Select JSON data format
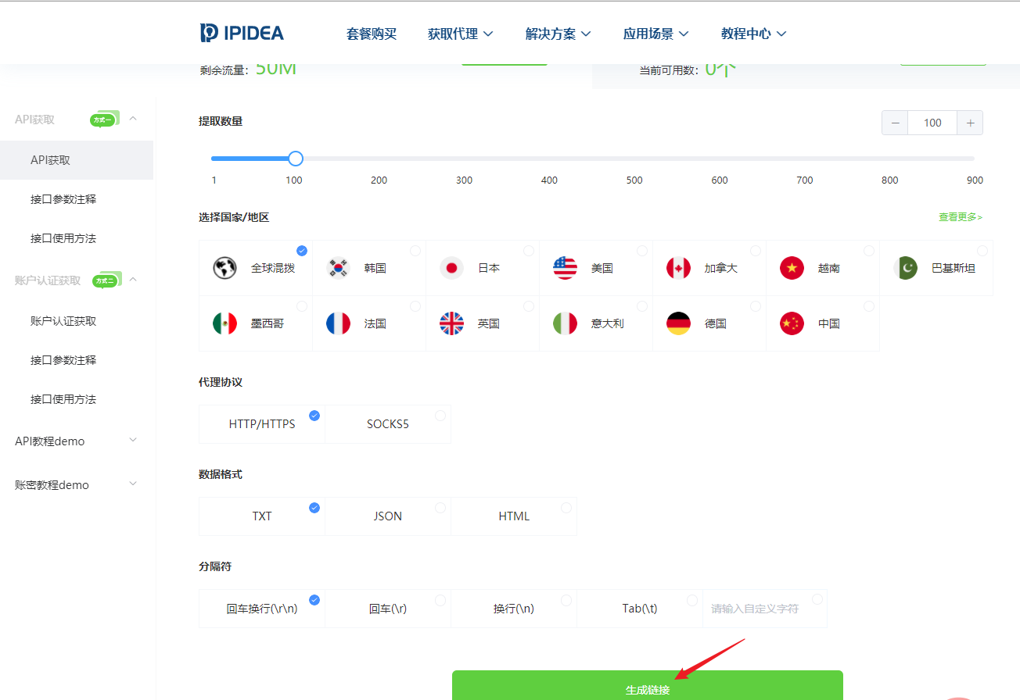The height and width of the screenshot is (700, 1020). tap(388, 516)
